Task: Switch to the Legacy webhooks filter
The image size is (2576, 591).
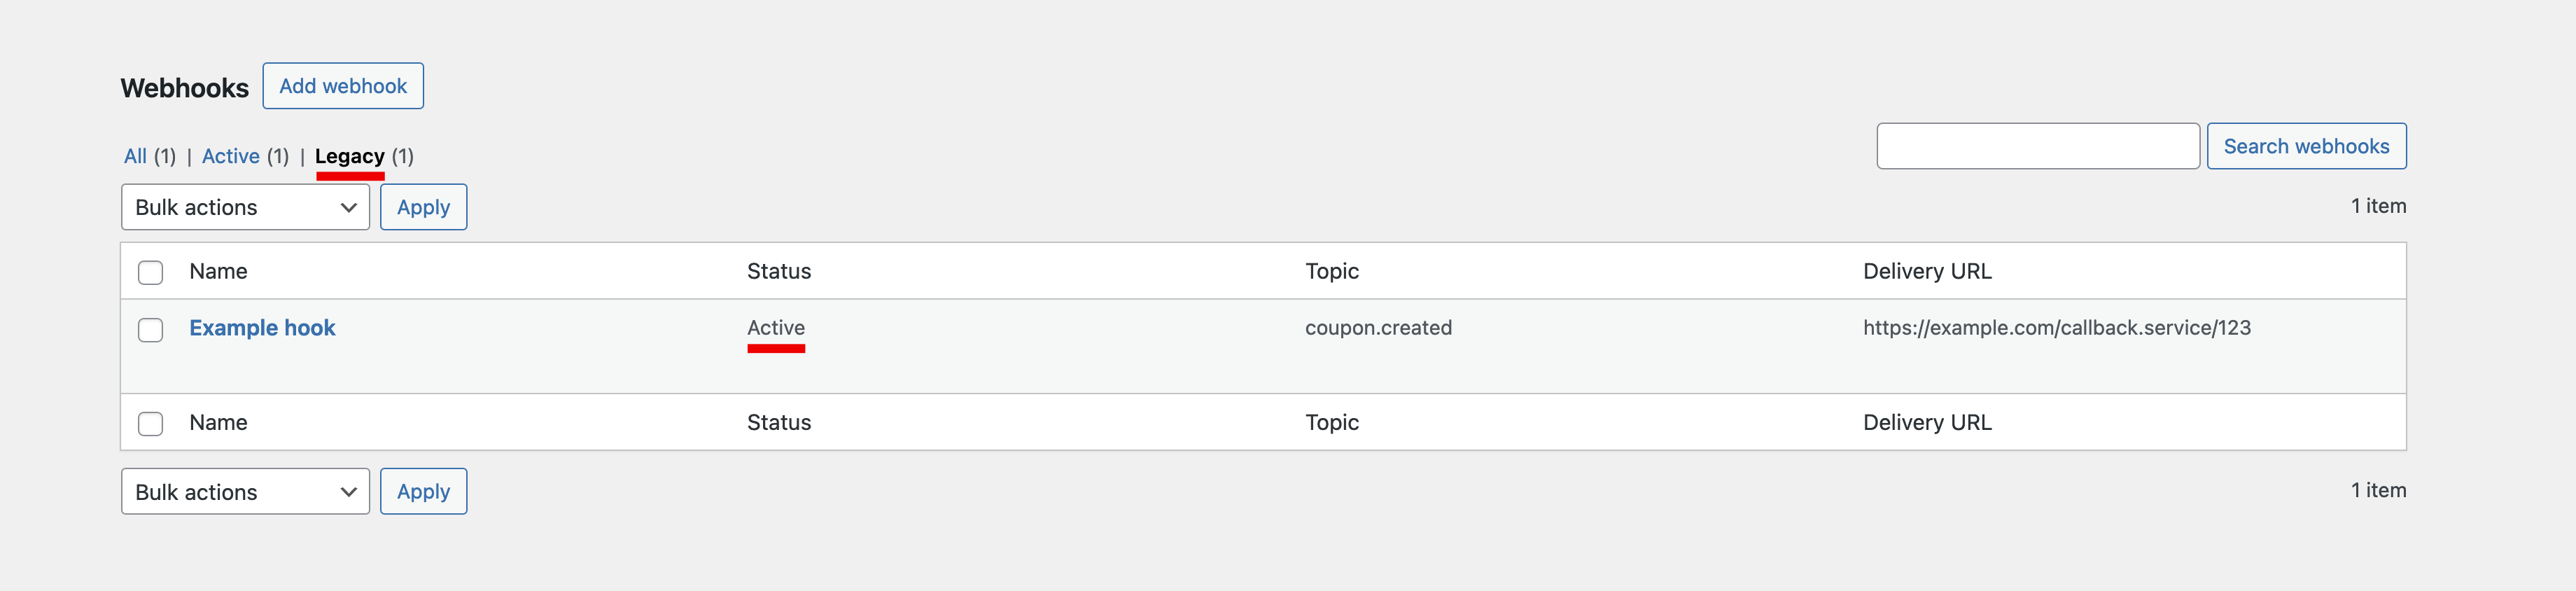Action: pyautogui.click(x=350, y=156)
